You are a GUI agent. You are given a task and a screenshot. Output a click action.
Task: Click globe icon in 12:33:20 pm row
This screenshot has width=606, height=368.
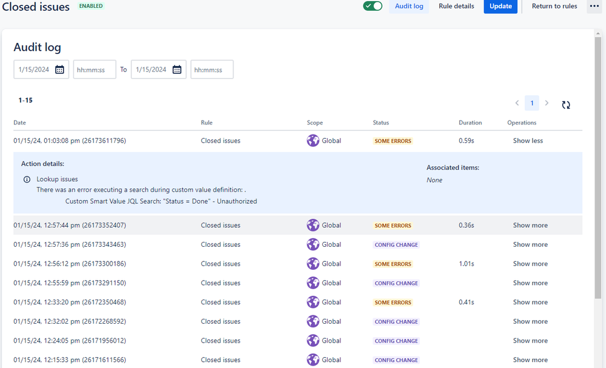[x=313, y=302]
